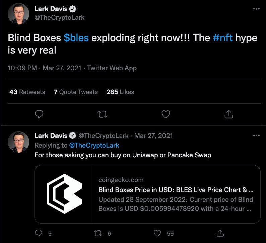
Task: Click Lark Davis avatar on main tweet
Action: click(18, 13)
